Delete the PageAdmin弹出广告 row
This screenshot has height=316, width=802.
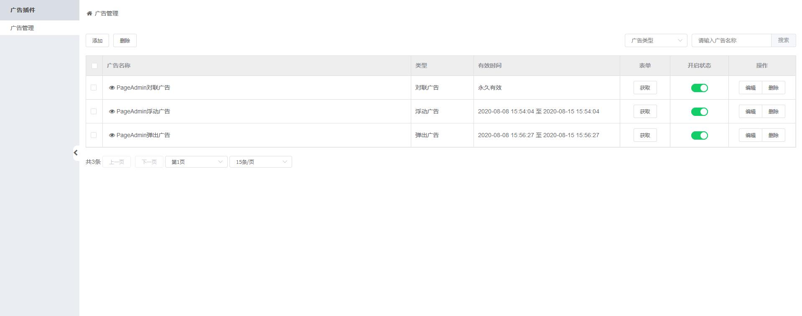pos(773,135)
